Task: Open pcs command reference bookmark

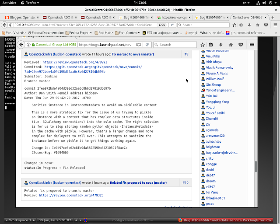Action: coord(245,33)
